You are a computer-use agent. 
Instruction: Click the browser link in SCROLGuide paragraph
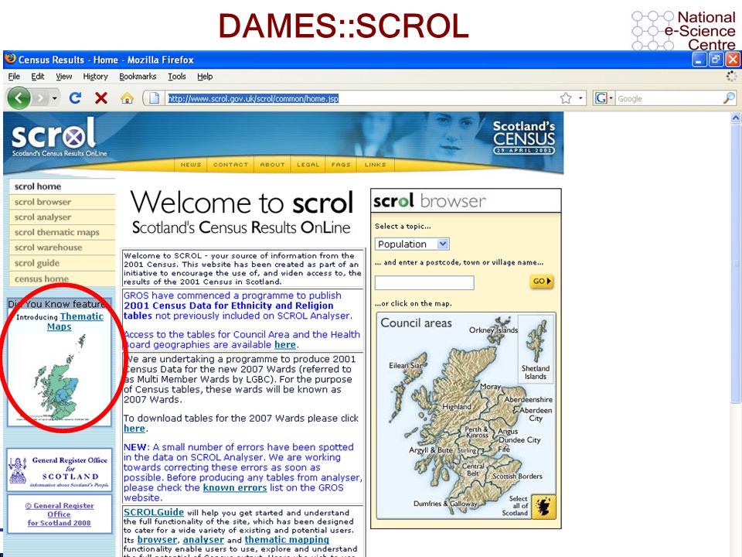click(x=157, y=539)
